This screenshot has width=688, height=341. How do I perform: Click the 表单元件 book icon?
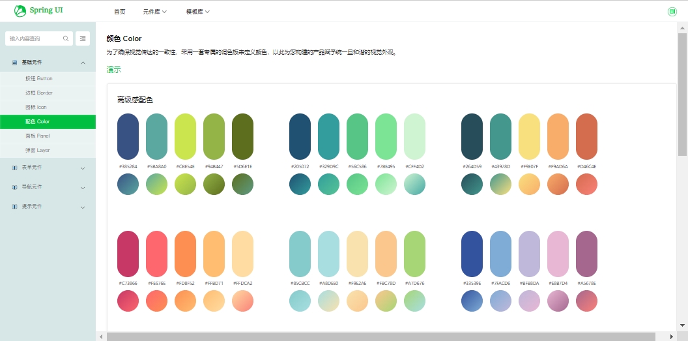[14, 168]
